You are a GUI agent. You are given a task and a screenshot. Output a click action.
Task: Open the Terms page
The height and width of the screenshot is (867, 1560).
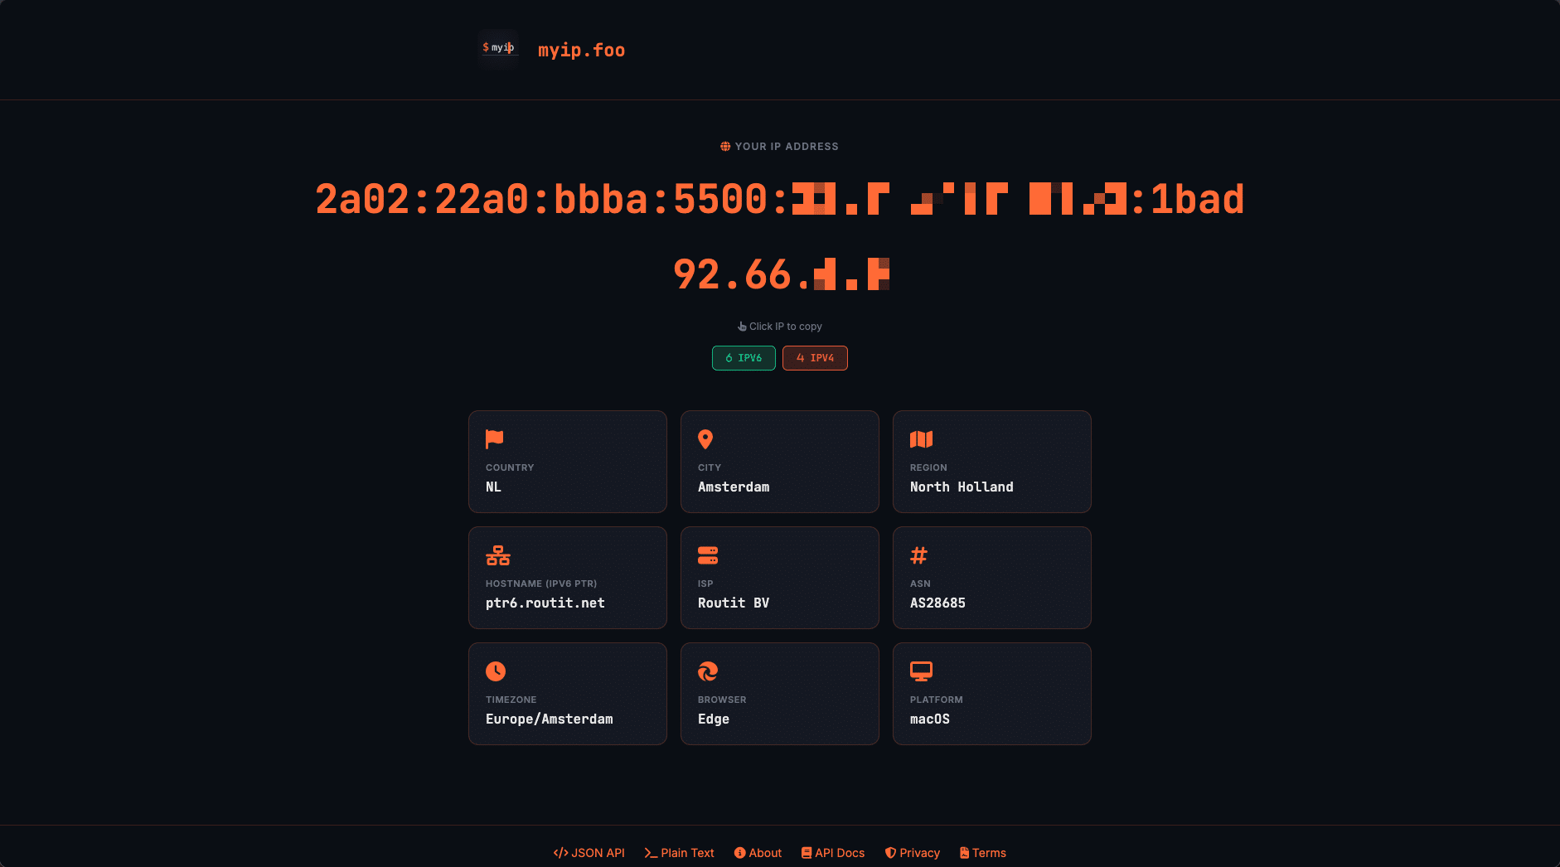pyautogui.click(x=983, y=852)
